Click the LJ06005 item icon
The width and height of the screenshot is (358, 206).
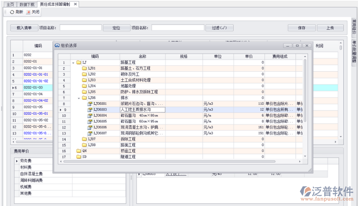(x=90, y=121)
